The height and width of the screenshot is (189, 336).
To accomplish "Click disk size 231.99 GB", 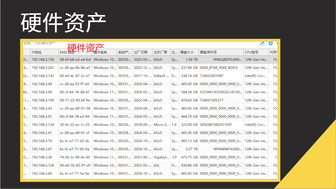I will pyautogui.click(x=189, y=68).
